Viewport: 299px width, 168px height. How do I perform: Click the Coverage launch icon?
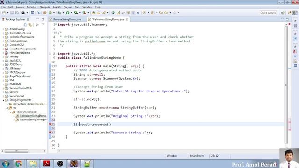coord(76,13)
